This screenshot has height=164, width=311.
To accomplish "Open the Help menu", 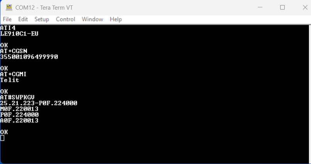I will pyautogui.click(x=116, y=19).
